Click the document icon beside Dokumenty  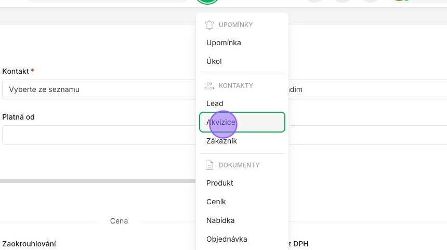tap(209, 165)
